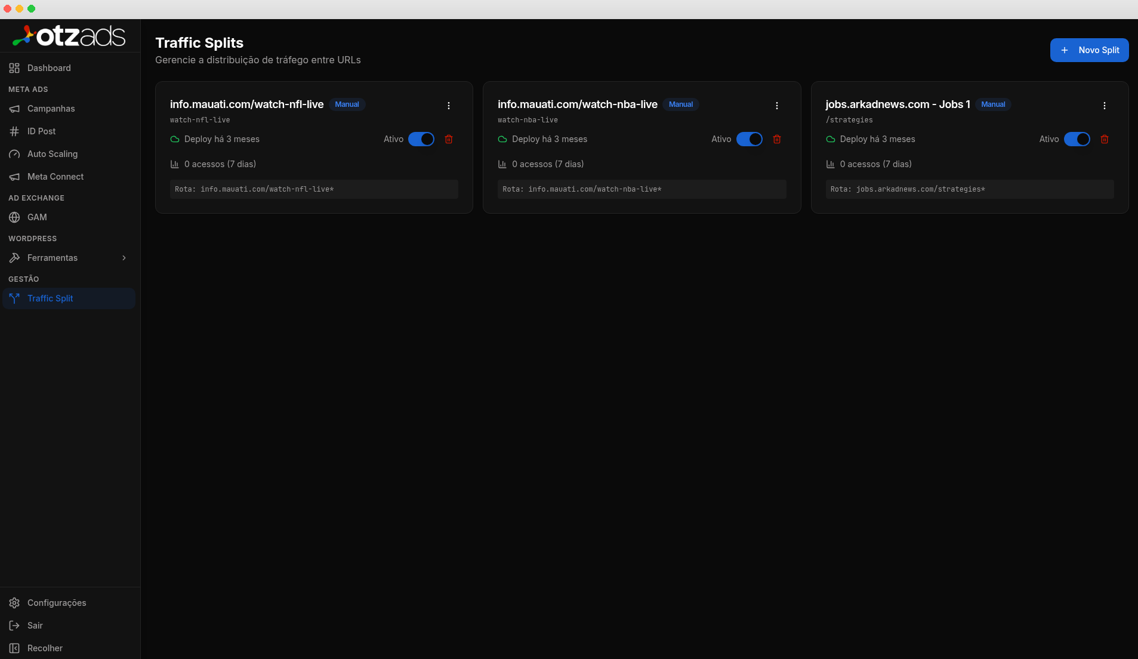Click the Dashboard grid icon
The height and width of the screenshot is (659, 1138).
[14, 68]
